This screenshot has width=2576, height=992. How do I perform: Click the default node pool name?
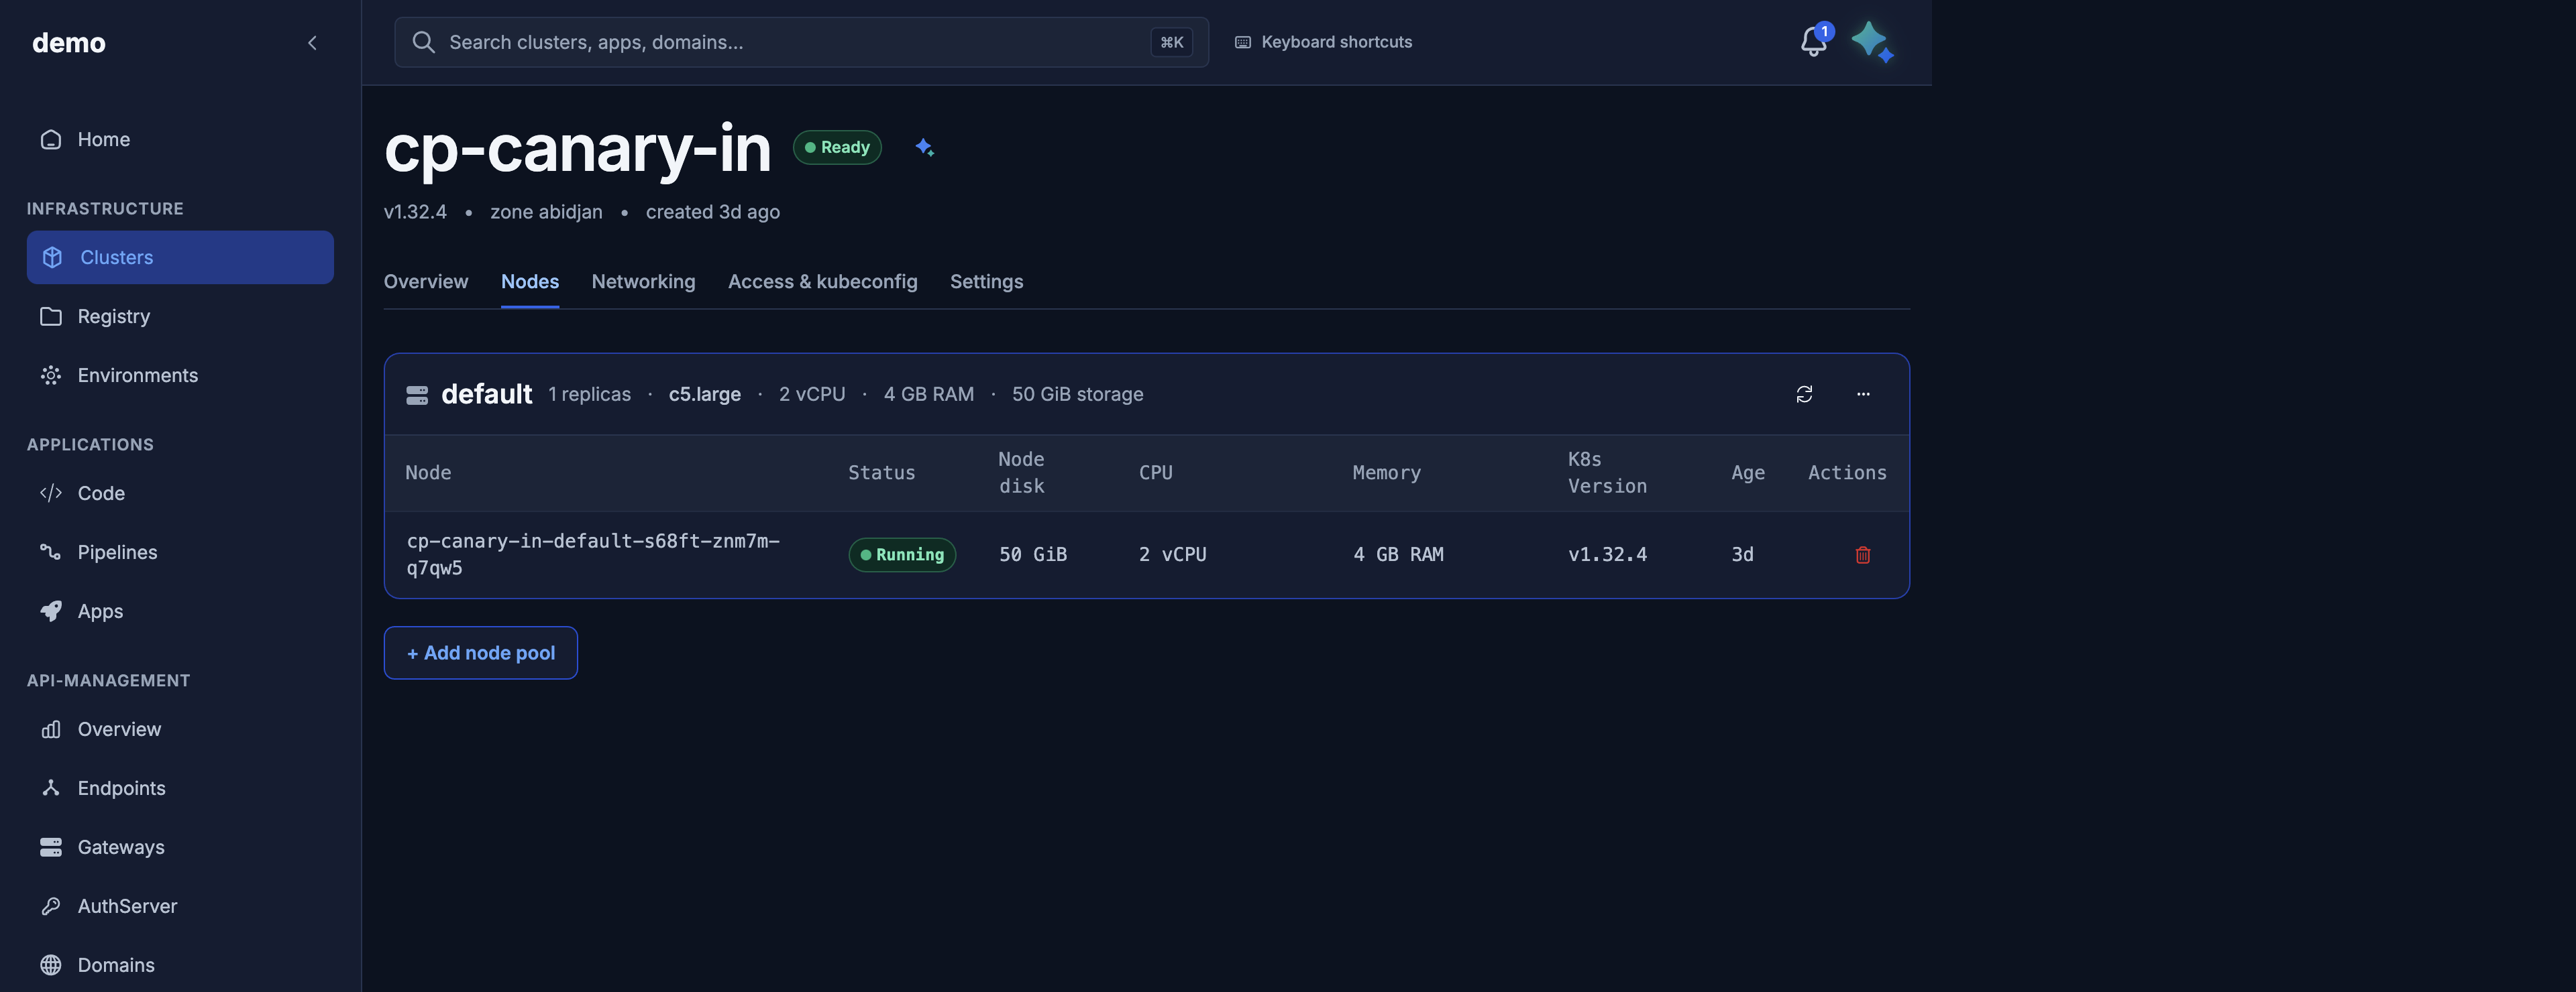(486, 393)
